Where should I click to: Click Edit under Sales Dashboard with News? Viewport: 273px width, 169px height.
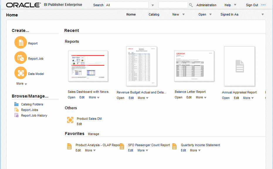click(82, 97)
